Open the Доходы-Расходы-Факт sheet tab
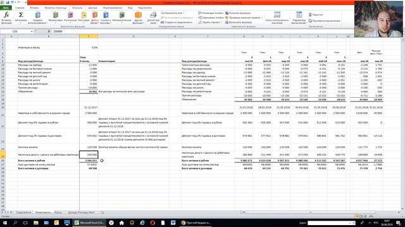Image resolution: width=405 pixels, height=227 pixels. (x=81, y=212)
